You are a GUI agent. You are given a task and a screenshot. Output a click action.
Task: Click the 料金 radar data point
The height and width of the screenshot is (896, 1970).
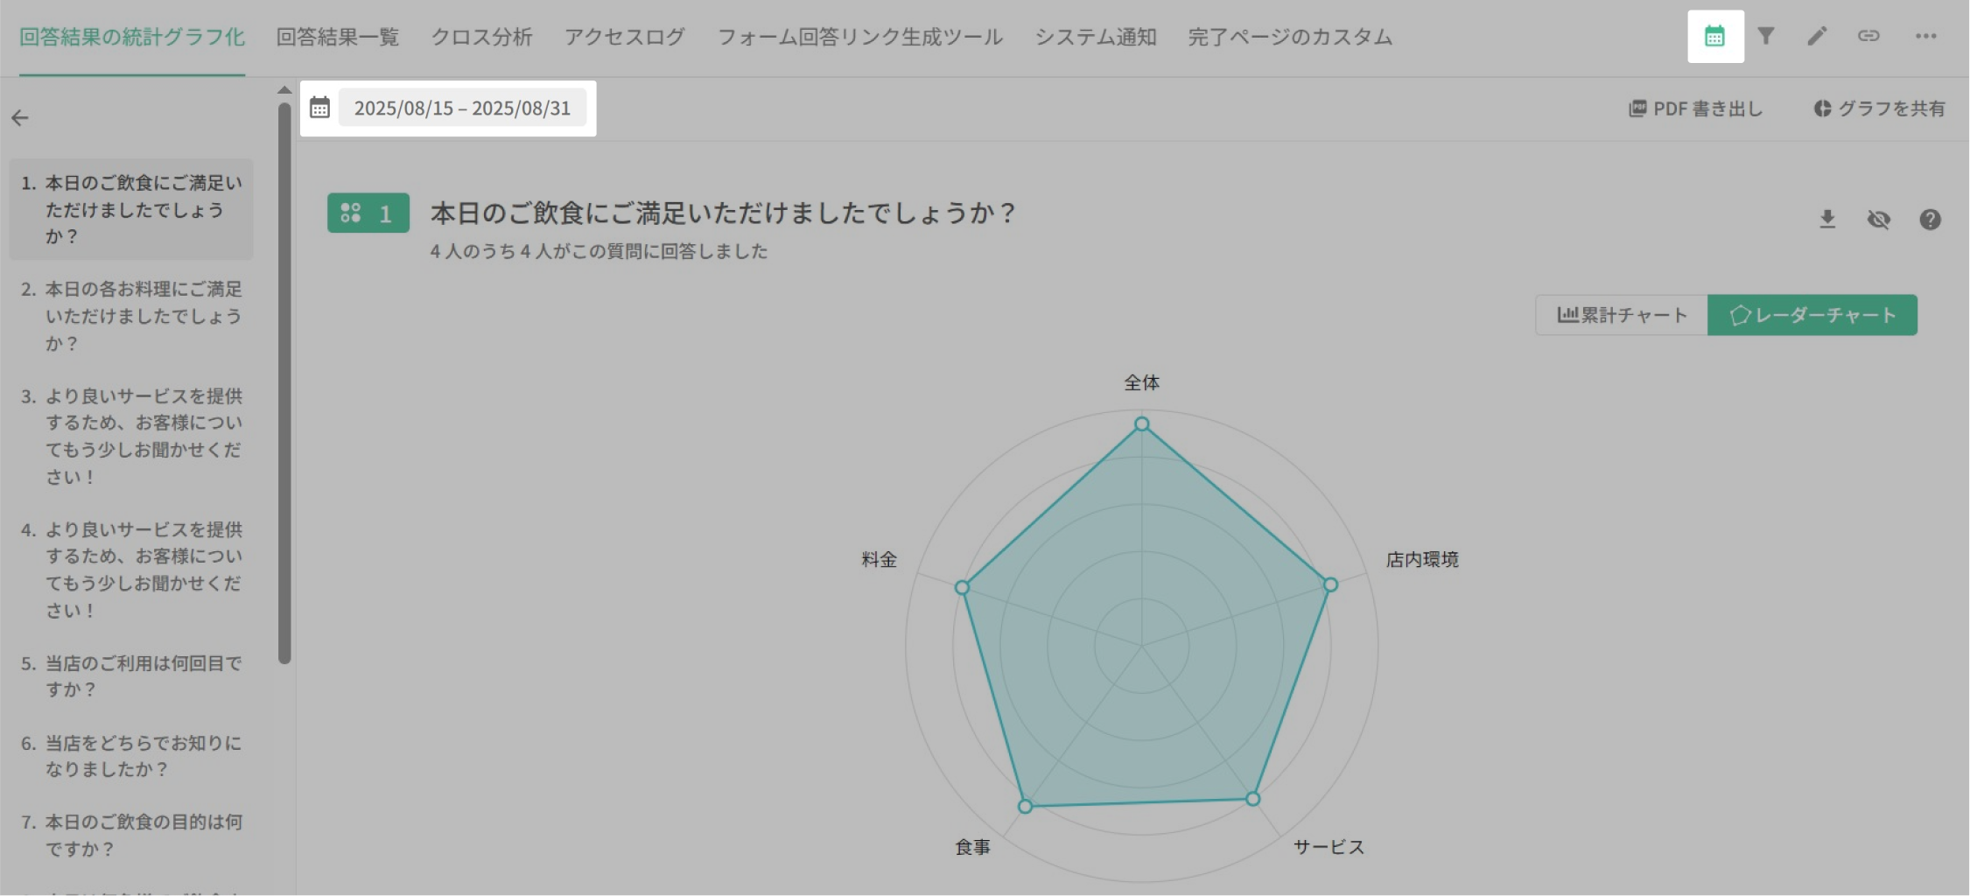[x=962, y=587]
